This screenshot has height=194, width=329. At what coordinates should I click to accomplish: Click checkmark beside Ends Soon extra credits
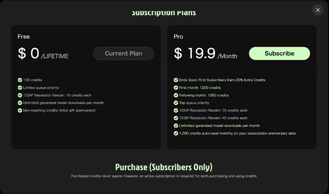tap(176, 80)
